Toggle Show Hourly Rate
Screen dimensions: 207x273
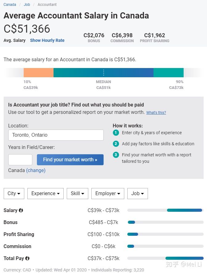(47, 40)
